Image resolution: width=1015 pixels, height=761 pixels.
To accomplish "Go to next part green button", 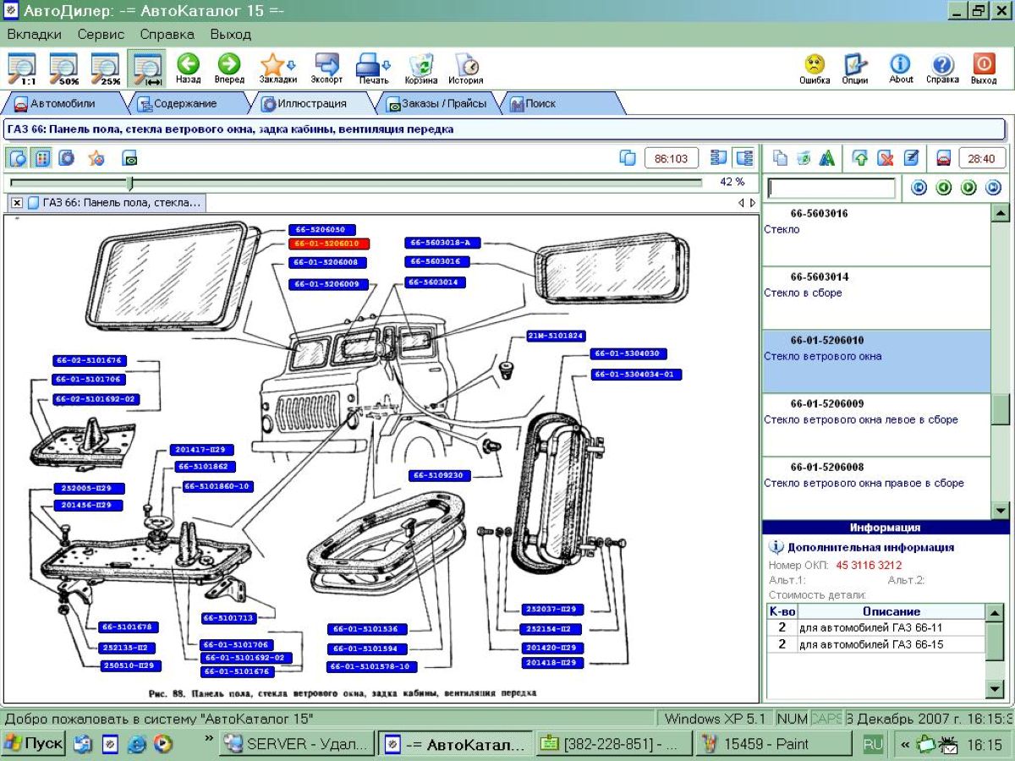I will pyautogui.click(x=968, y=188).
